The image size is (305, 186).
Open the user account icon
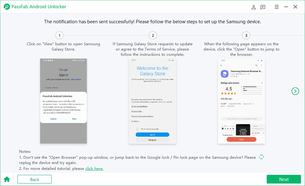pos(253,7)
